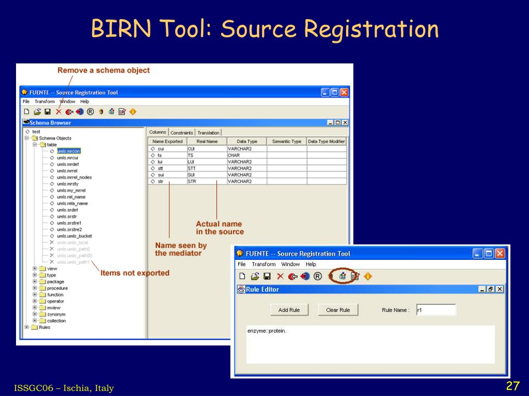Image resolution: width=529 pixels, height=396 pixels.
Task: Expand the Rules folder node
Action: (x=27, y=327)
